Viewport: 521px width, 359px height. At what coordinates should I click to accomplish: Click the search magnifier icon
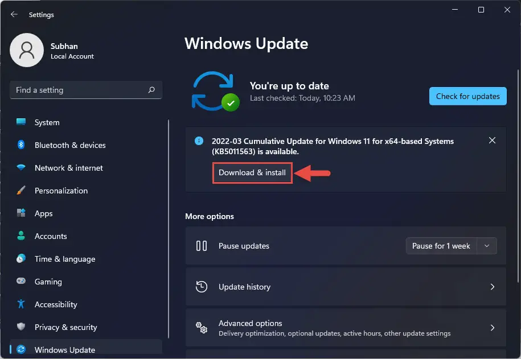point(151,90)
